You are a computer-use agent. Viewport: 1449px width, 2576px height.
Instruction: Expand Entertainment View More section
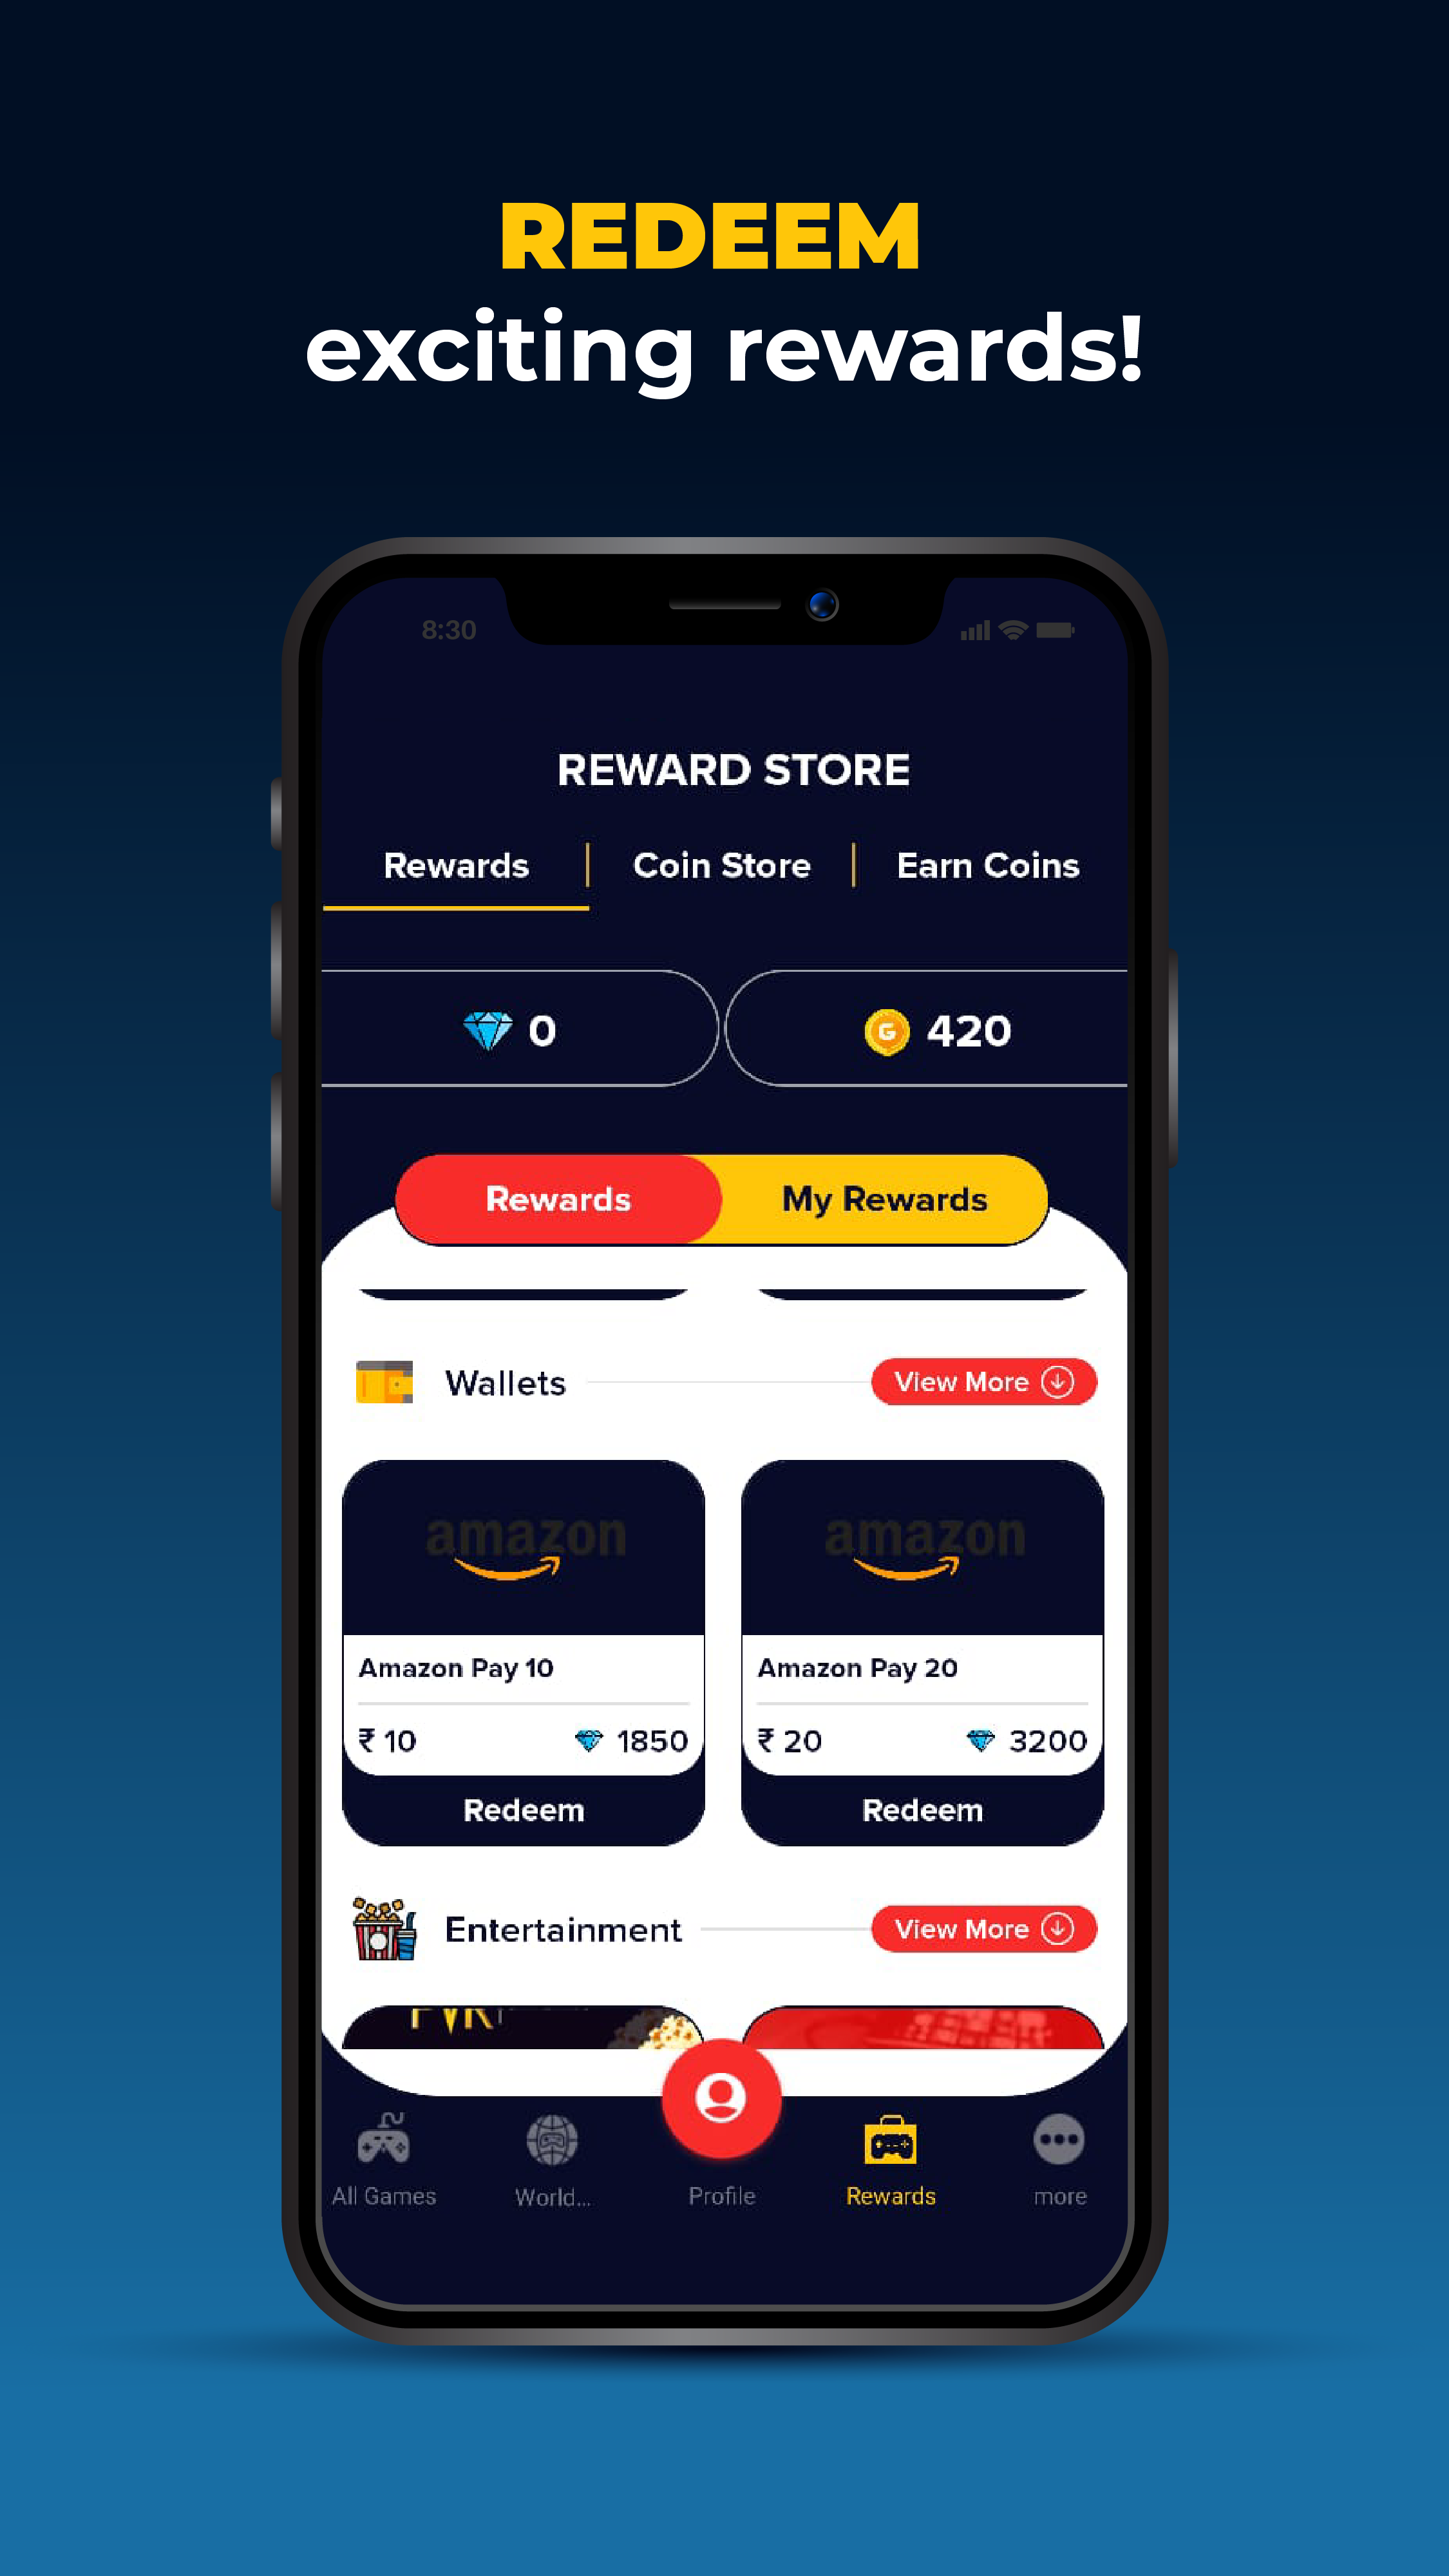pyautogui.click(x=980, y=1929)
